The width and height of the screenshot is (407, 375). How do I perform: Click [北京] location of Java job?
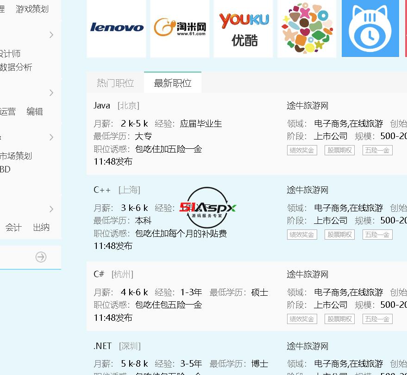128,106
